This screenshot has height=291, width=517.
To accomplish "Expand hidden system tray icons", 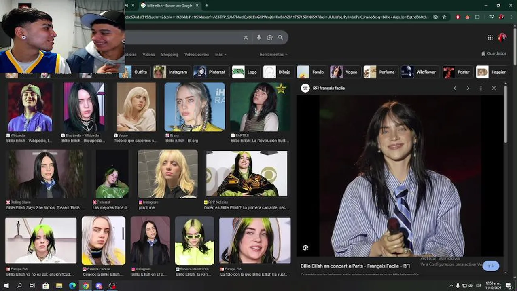I will click(x=451, y=286).
